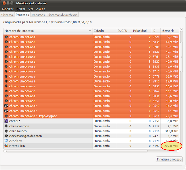Screen dimensions: 186x170
Task: Click the compiz process icon
Action: 6,121
